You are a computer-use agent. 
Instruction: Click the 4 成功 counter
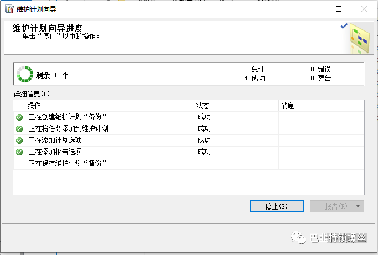255,78
